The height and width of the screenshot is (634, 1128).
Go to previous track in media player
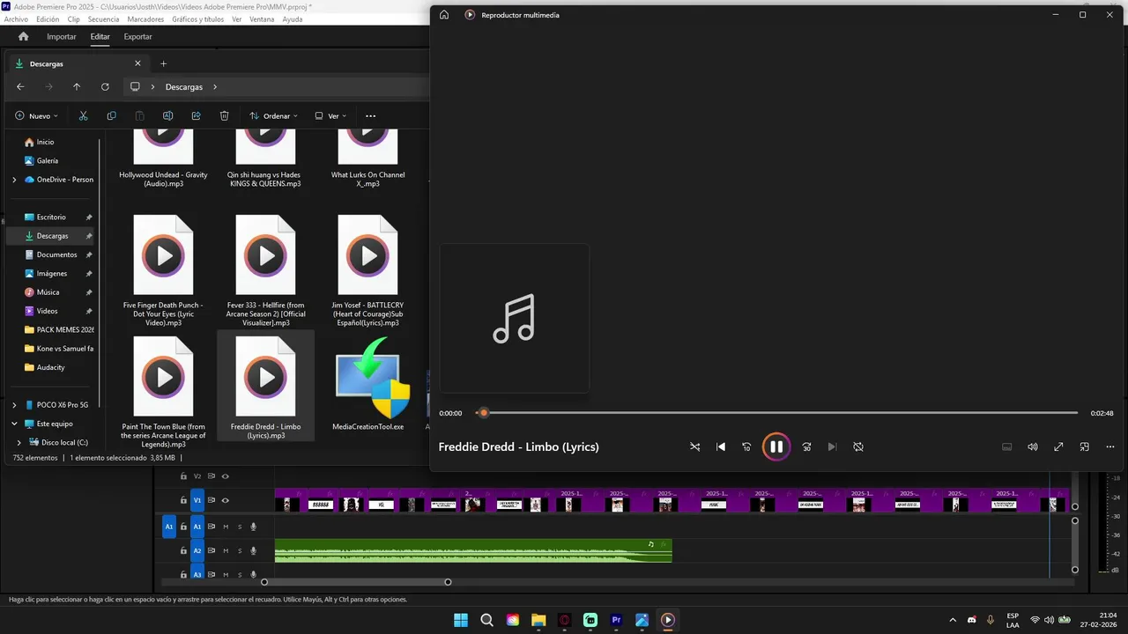pos(721,446)
